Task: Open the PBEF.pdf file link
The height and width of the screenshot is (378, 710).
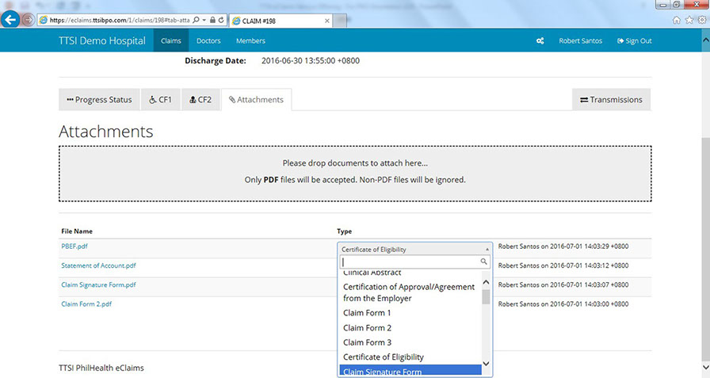Action: [74, 246]
